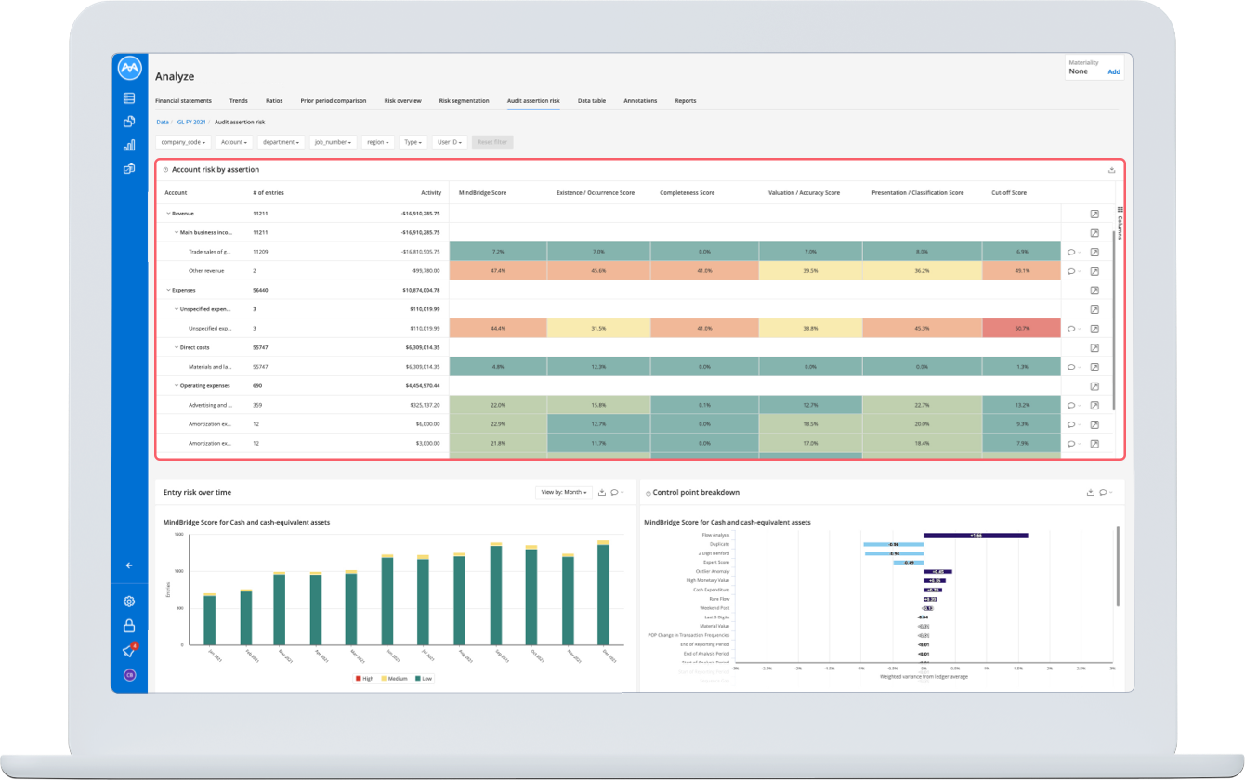Open the bar chart analytics sidebar icon

click(129, 145)
